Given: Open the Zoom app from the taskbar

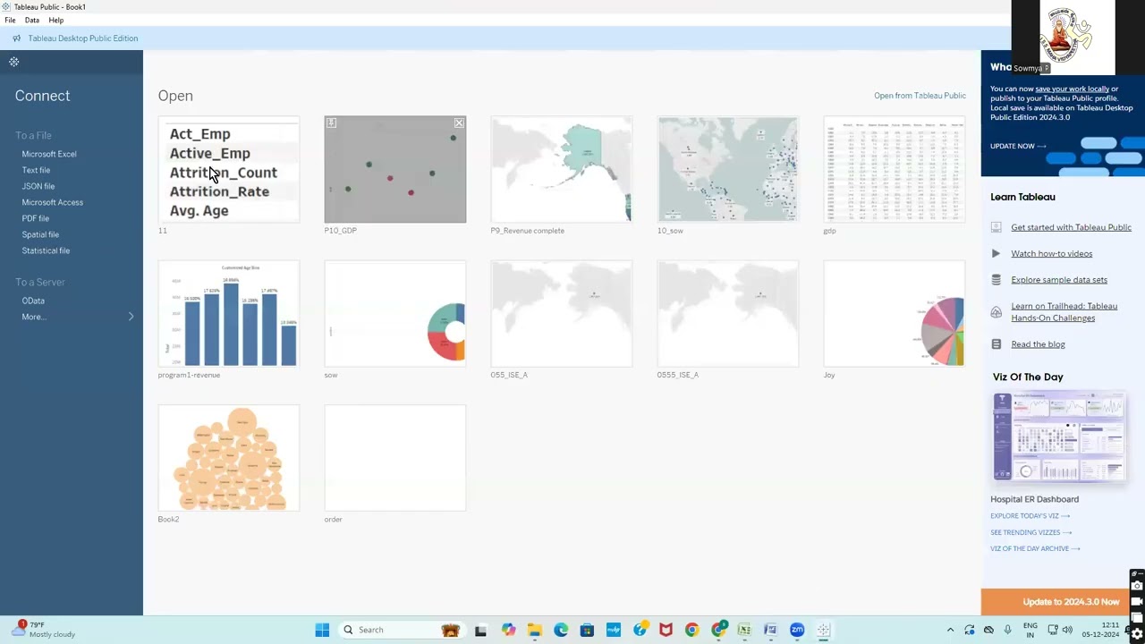Looking at the screenshot, I should coord(797,630).
